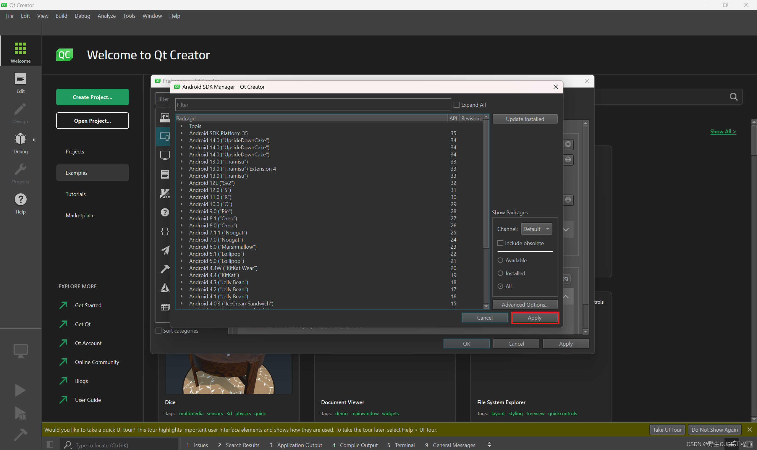757x450 pixels.
Task: Click Update Installed button
Action: pyautogui.click(x=525, y=118)
